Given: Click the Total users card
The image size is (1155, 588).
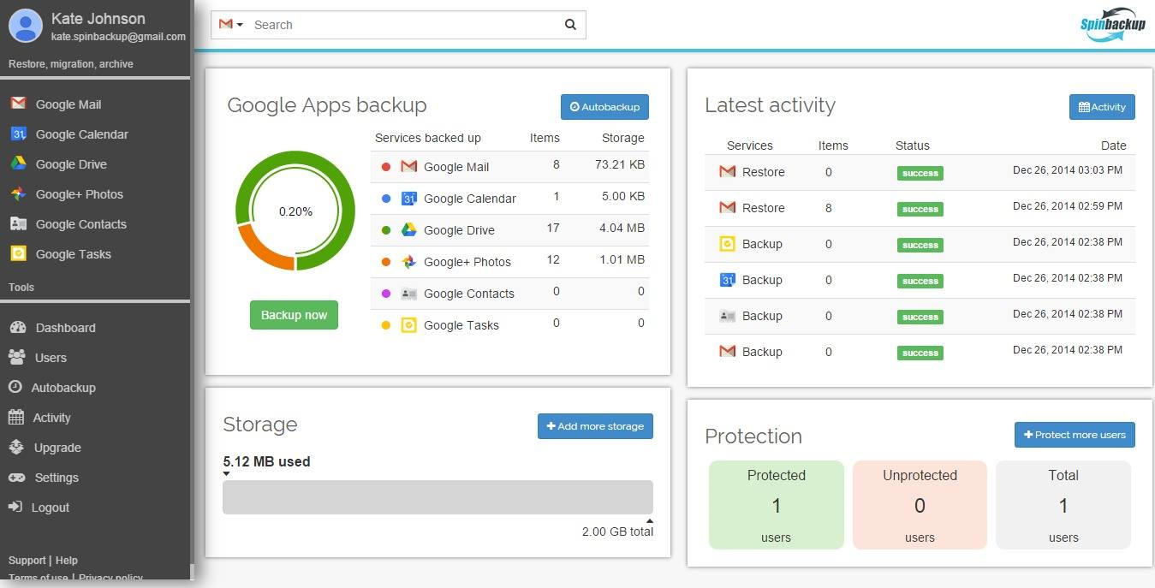Looking at the screenshot, I should [x=1063, y=505].
